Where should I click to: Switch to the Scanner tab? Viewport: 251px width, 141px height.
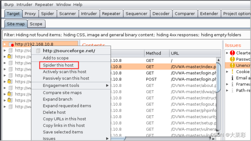click(x=68, y=14)
